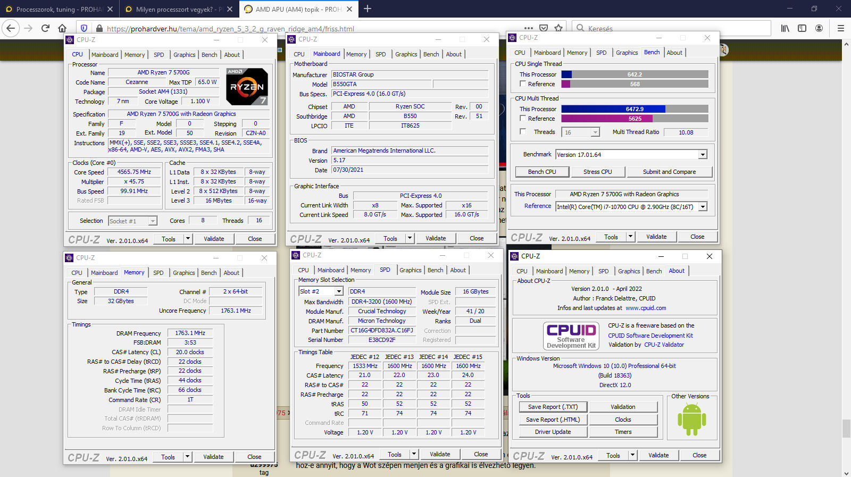This screenshot has height=477, width=851.
Task: Enable the Threads checkbox in Bench window
Action: click(523, 132)
